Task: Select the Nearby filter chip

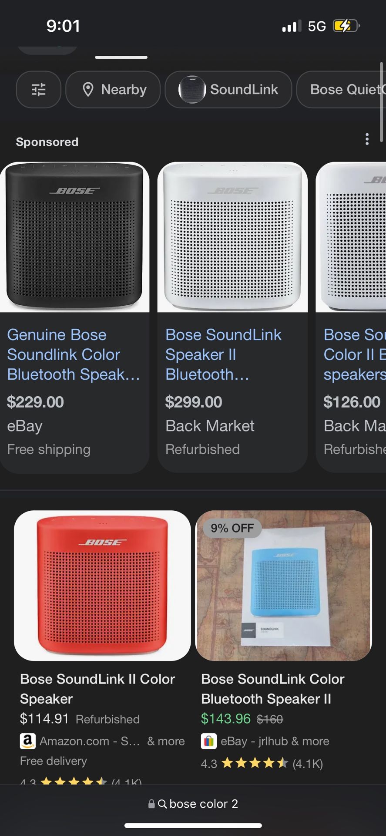Action: pos(113,89)
